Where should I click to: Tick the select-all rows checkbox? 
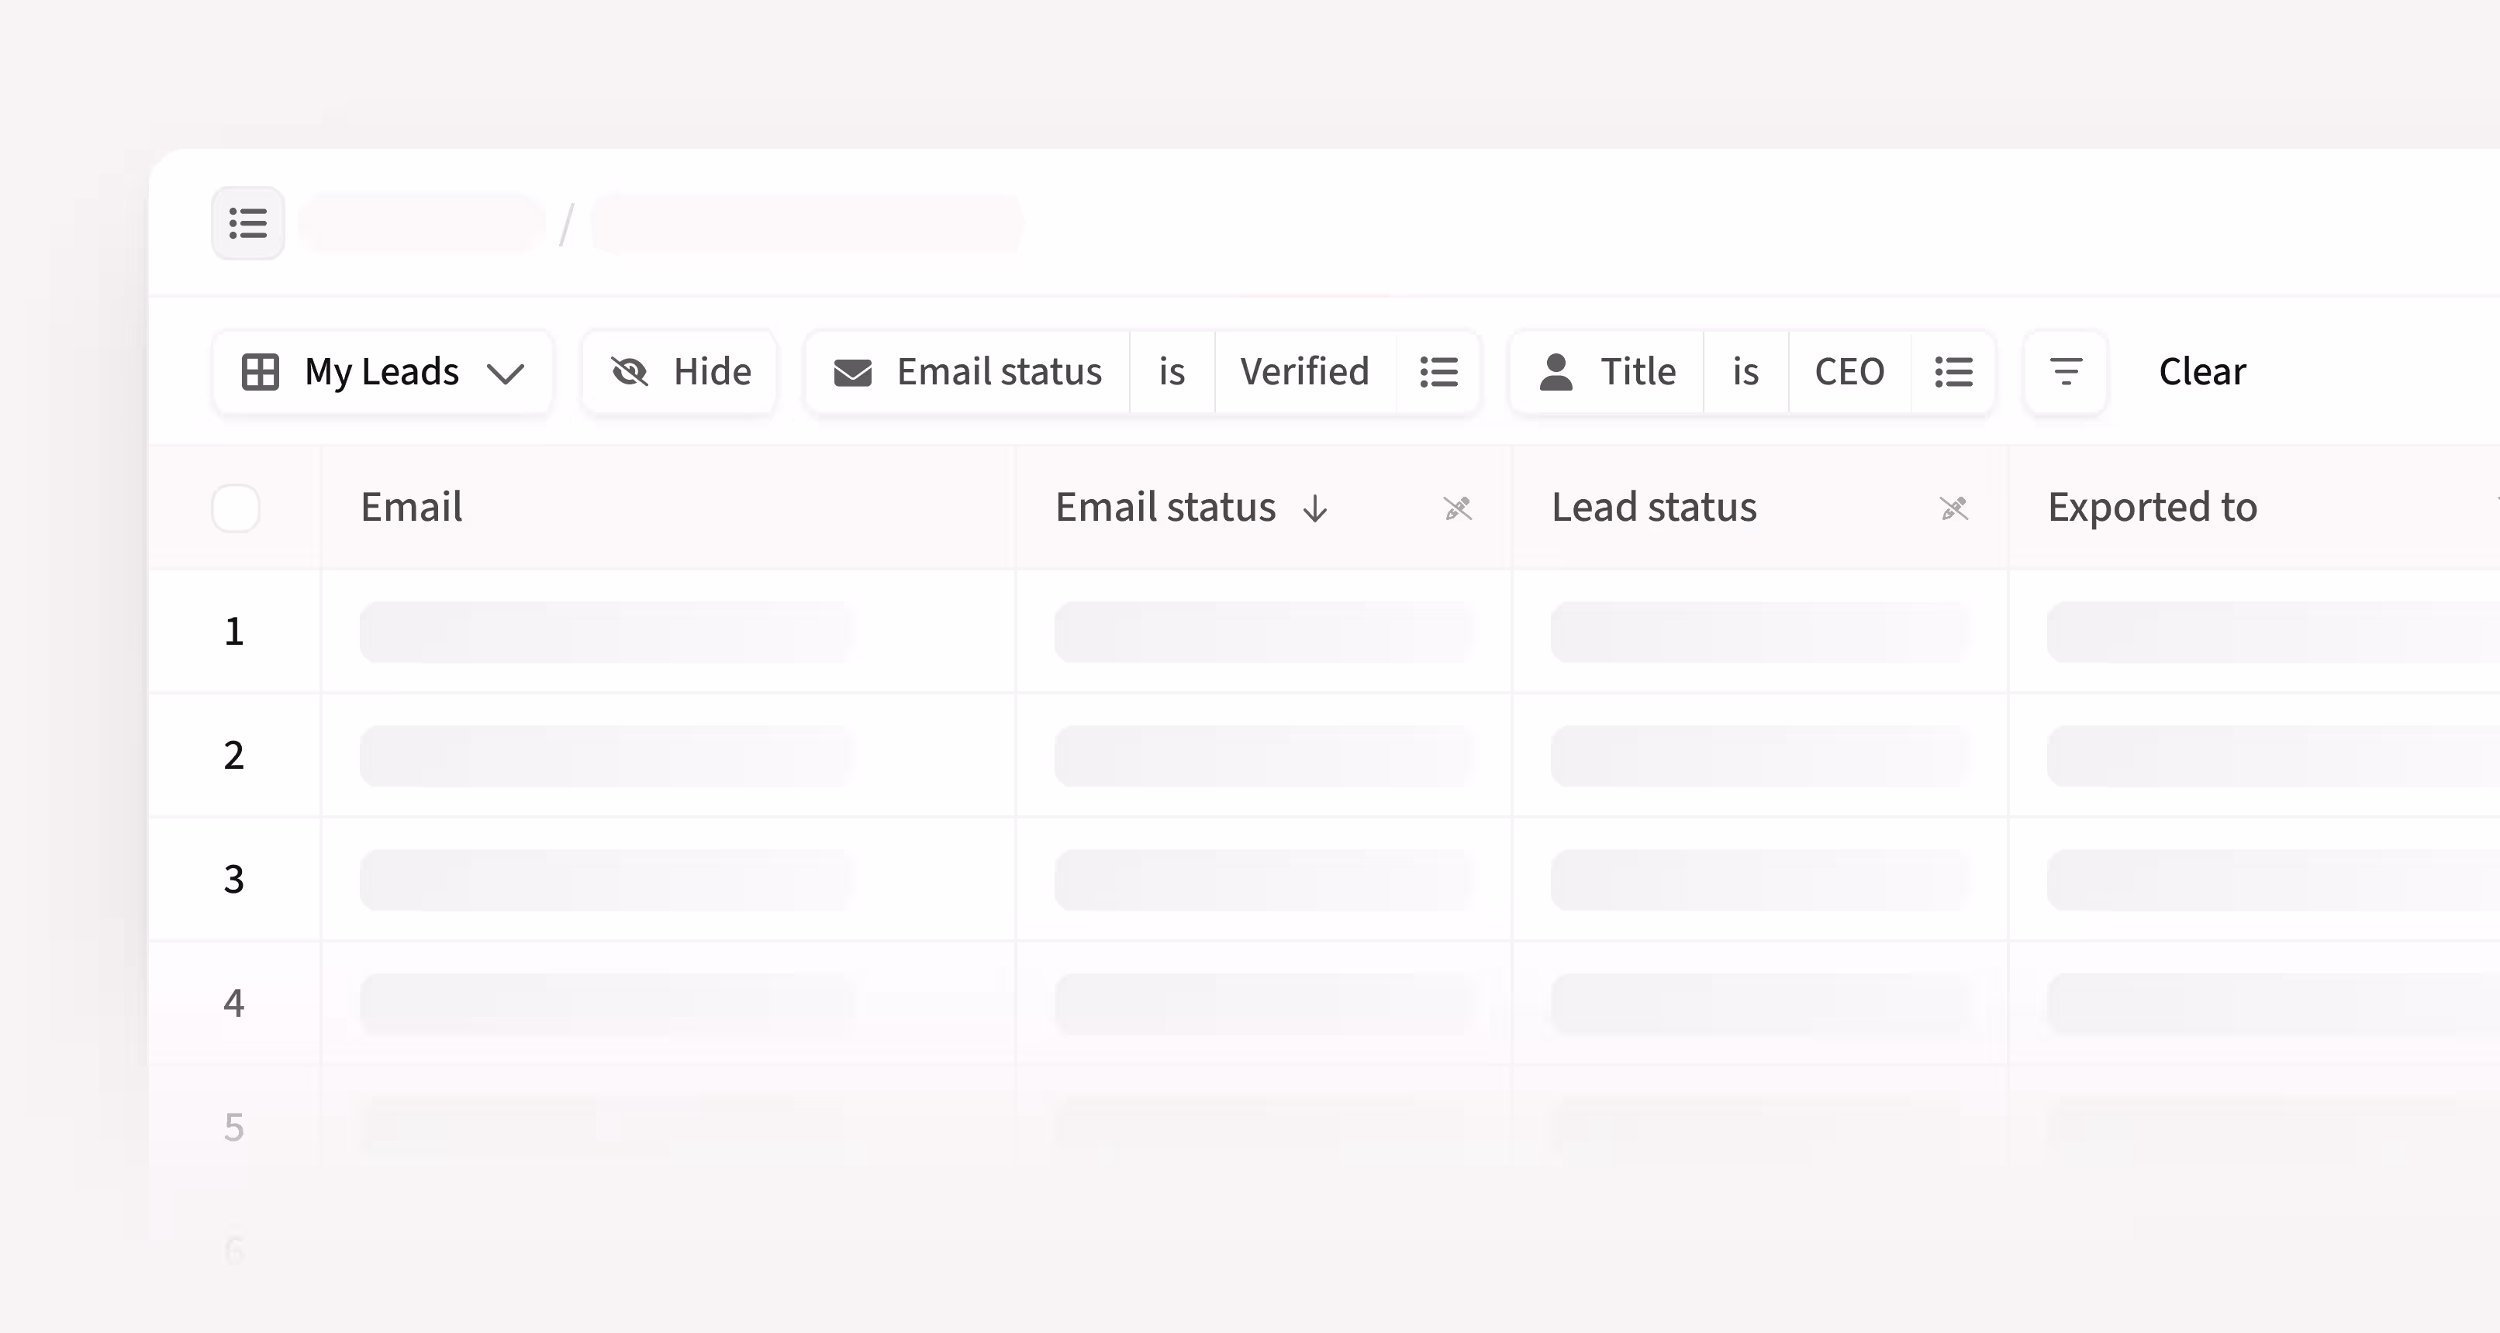coord(236,508)
